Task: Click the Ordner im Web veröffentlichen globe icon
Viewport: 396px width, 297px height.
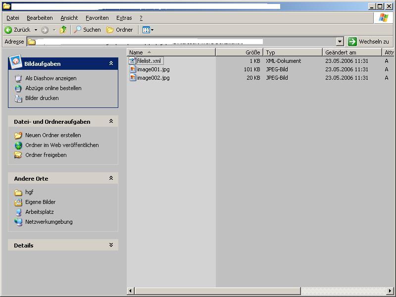Action: 18,145
